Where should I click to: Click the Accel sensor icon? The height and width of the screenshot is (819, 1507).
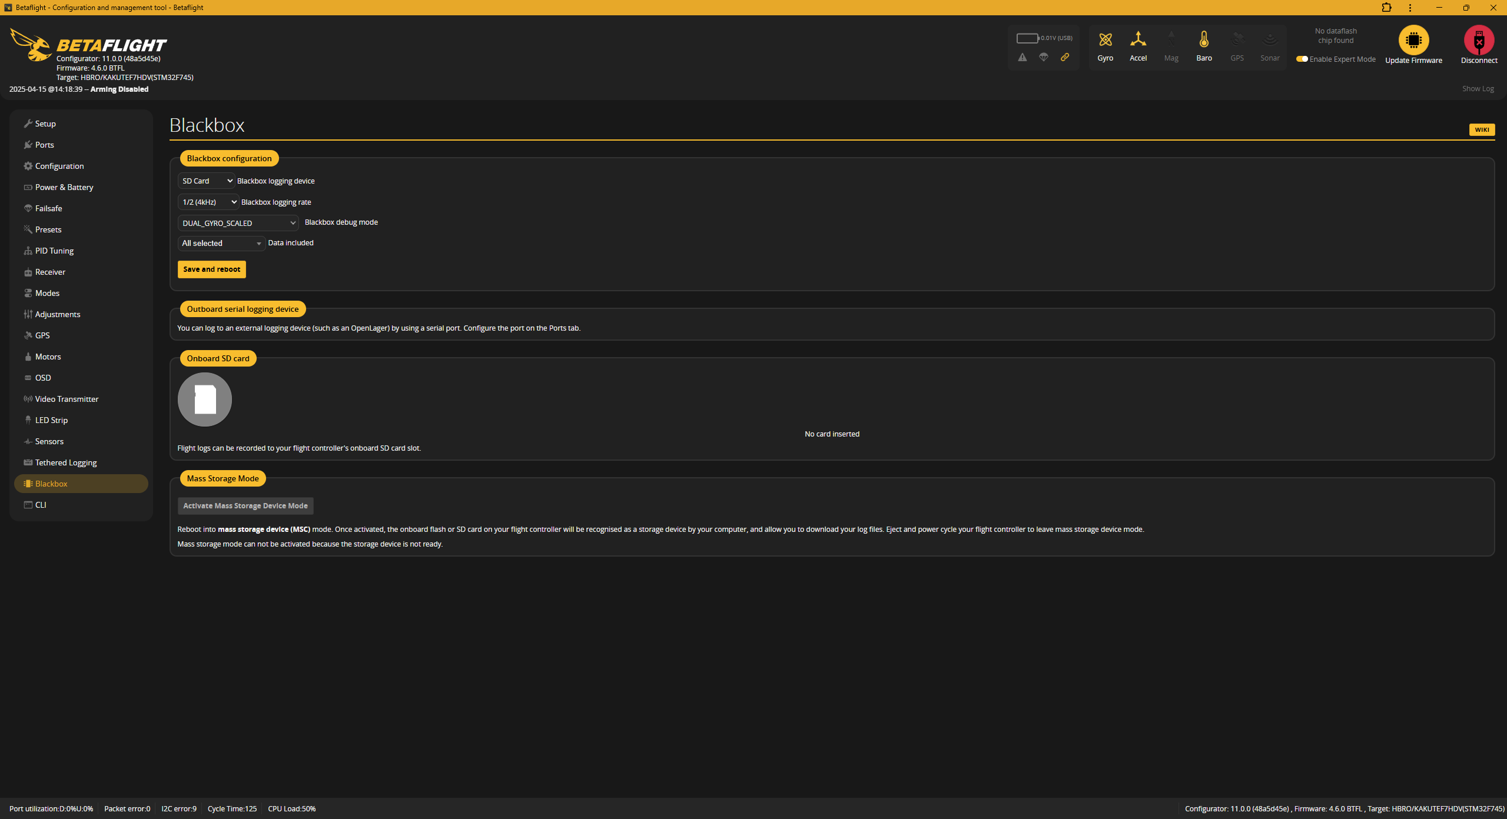(1138, 39)
